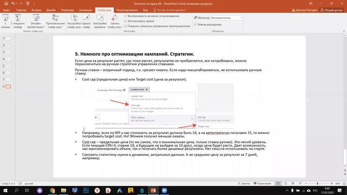The height and width of the screenshot is (195, 347).
Task: Open the Файл tab
Action: (x=7, y=10)
